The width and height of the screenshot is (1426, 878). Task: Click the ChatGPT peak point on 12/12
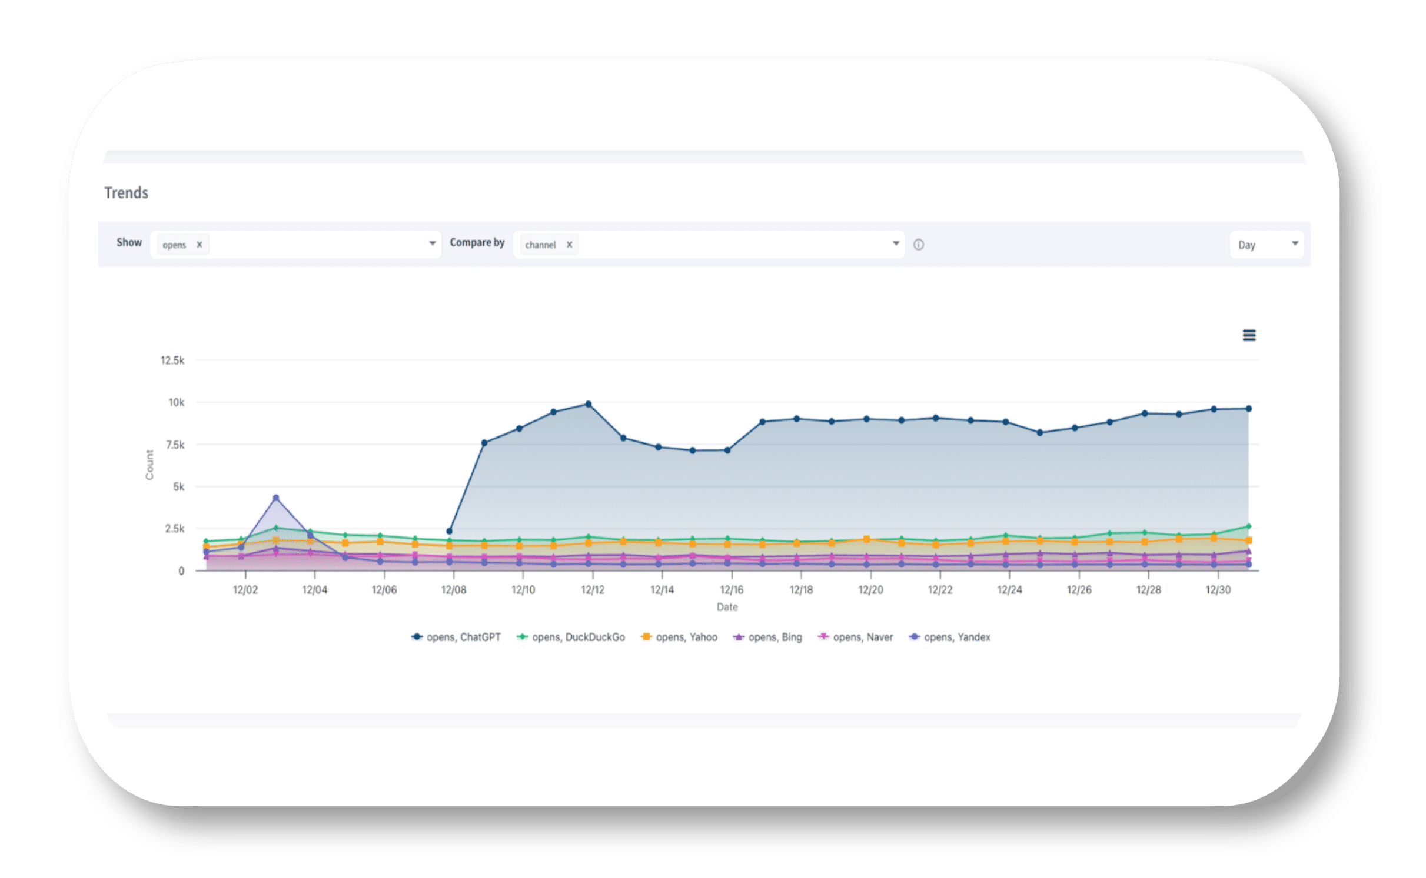(x=588, y=404)
